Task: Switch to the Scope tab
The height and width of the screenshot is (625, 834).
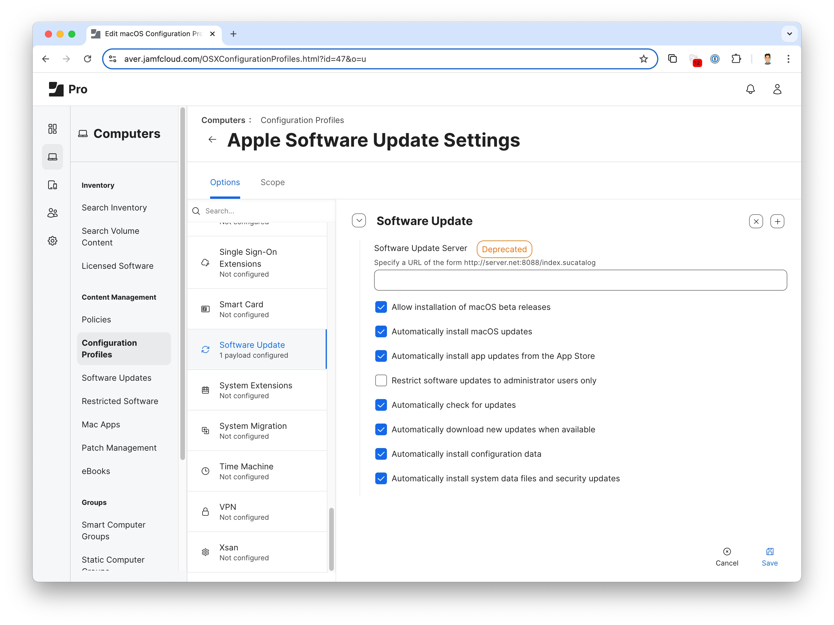Action: pyautogui.click(x=273, y=182)
